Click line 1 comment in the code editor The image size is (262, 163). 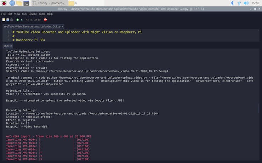(77, 32)
